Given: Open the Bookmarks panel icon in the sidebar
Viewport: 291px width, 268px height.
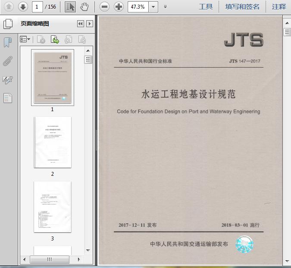Looking at the screenshot, I should (x=8, y=42).
